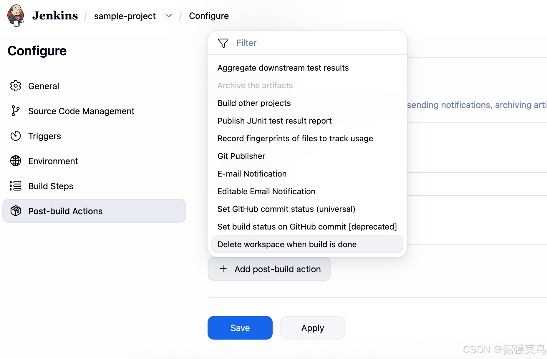The height and width of the screenshot is (359, 547).
Task: Choose the disabled Archive the artifacts option
Action: pos(307,85)
